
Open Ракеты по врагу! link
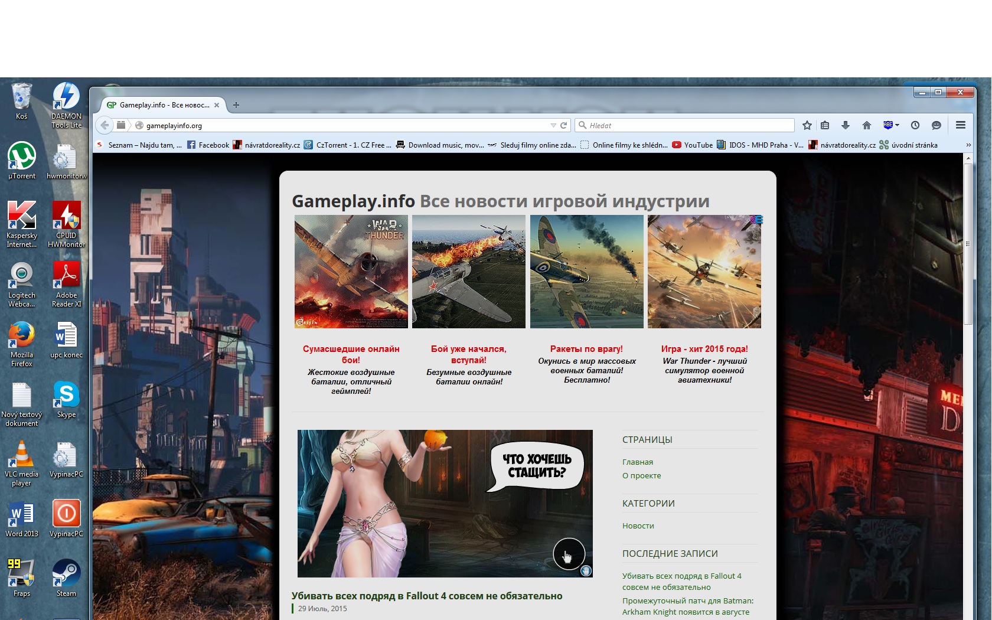pyautogui.click(x=586, y=349)
